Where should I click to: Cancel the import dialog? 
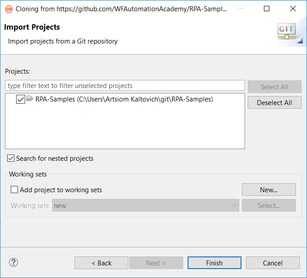tap(273, 263)
